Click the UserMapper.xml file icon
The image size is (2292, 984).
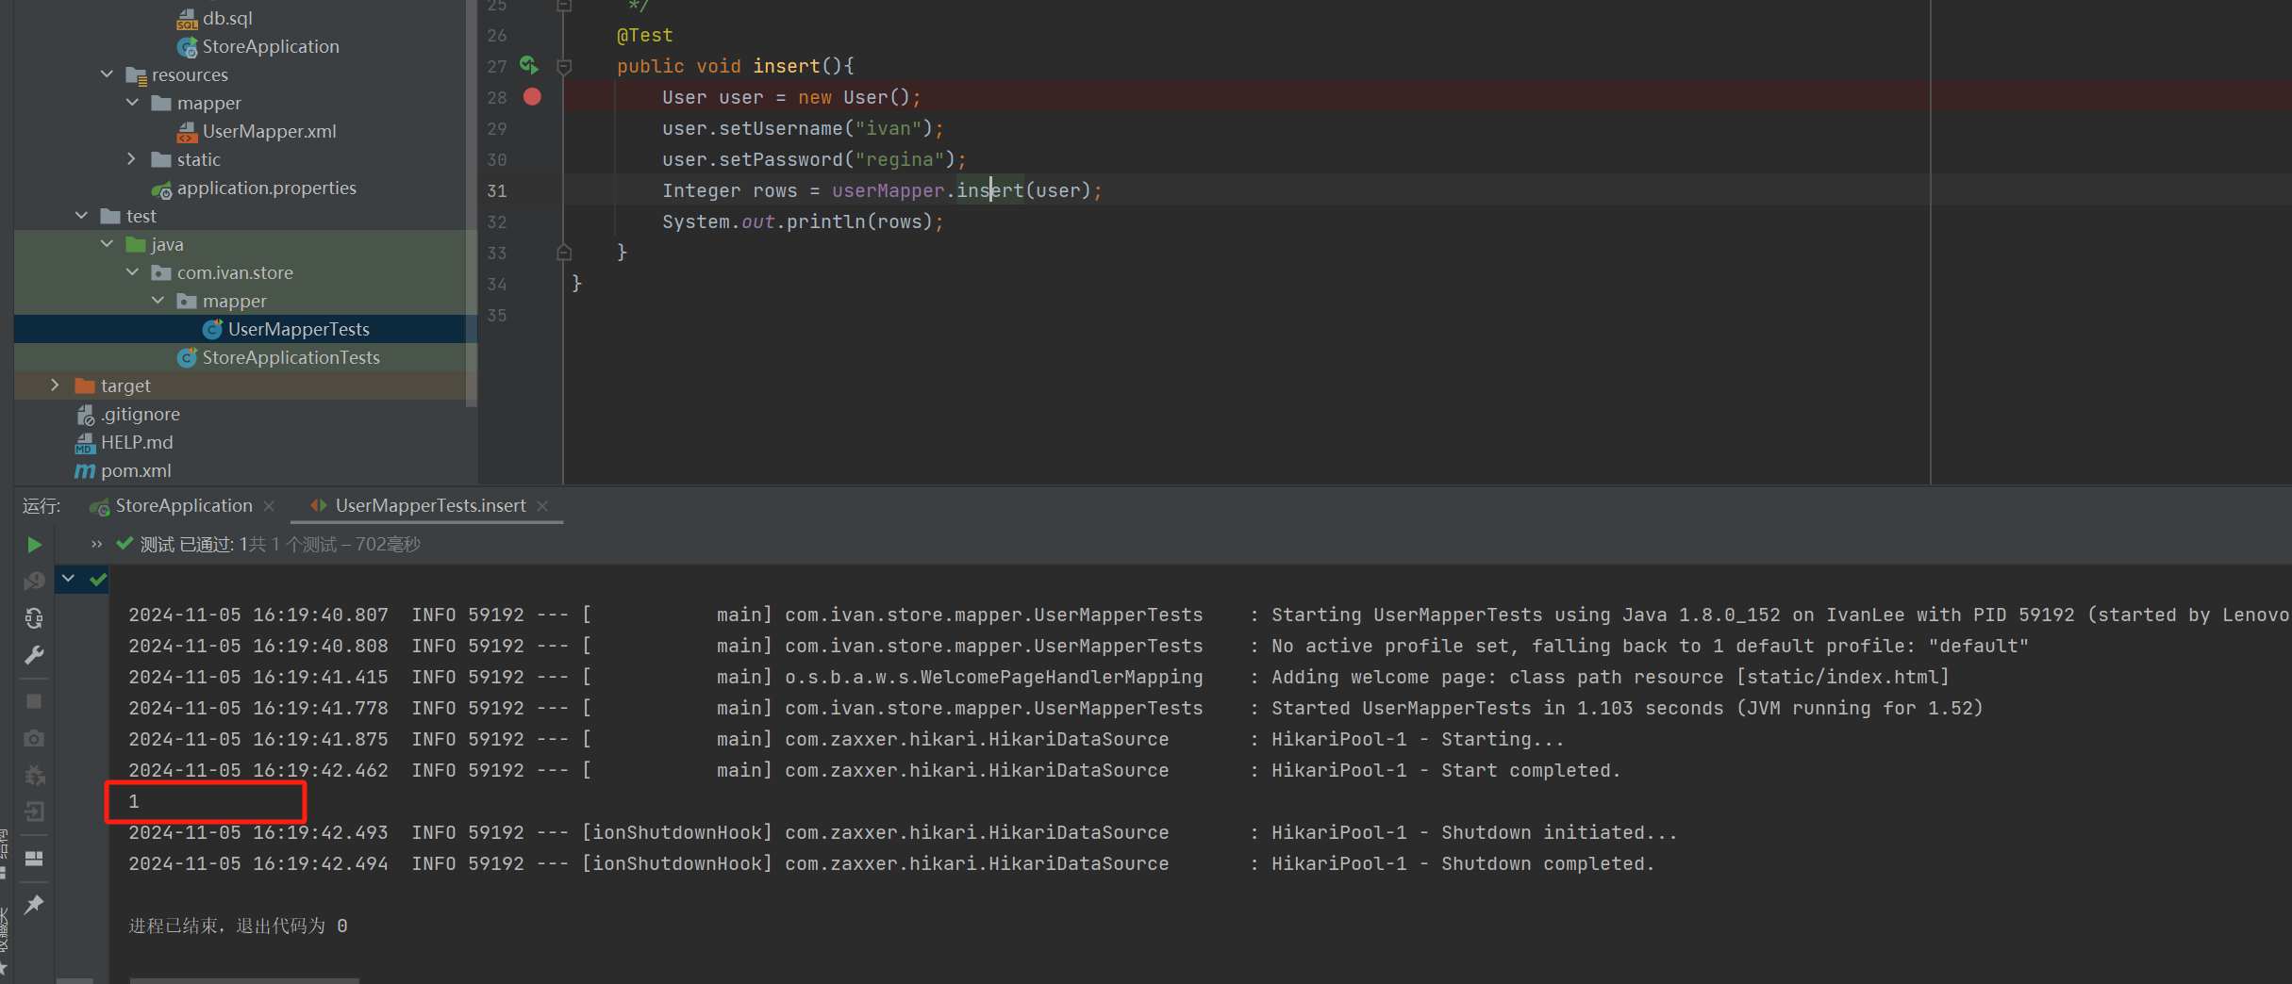[187, 132]
